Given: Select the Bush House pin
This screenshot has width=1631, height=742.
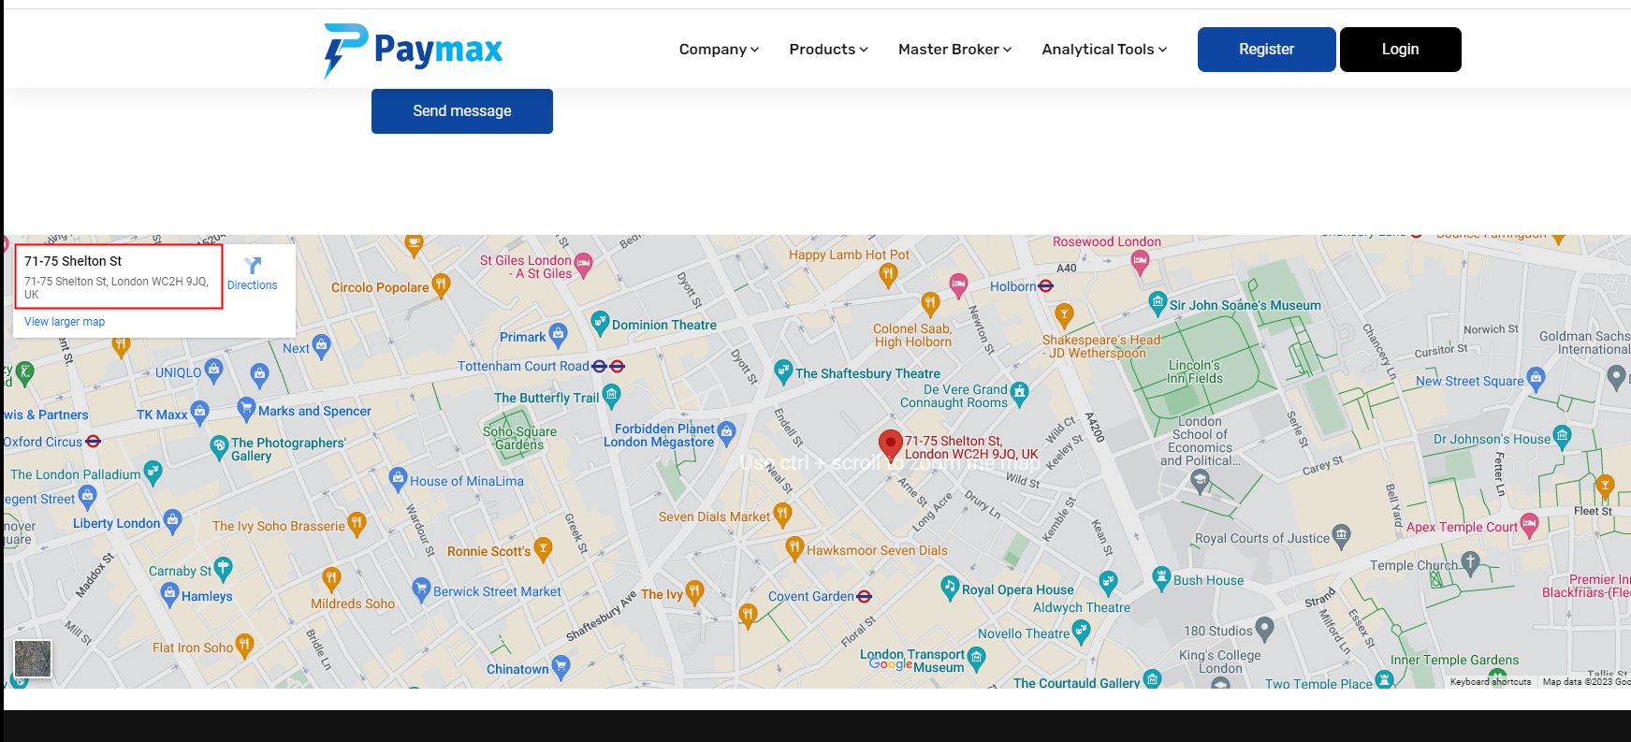Looking at the screenshot, I should (x=1161, y=577).
